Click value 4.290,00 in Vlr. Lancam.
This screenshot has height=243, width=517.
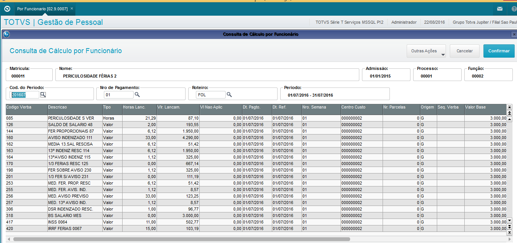click(x=191, y=138)
